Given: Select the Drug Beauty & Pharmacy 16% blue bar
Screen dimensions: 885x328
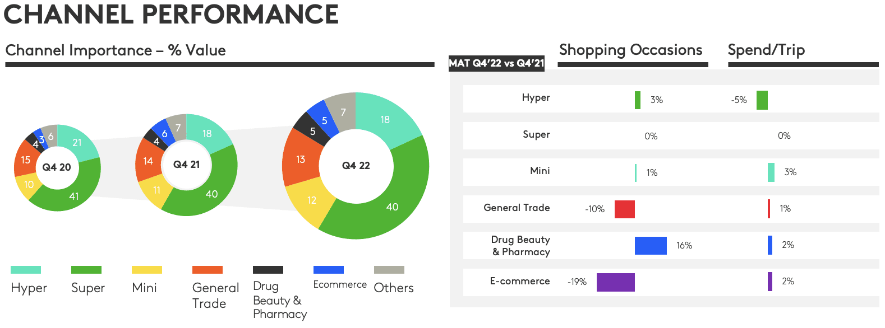Looking at the screenshot, I should (651, 246).
